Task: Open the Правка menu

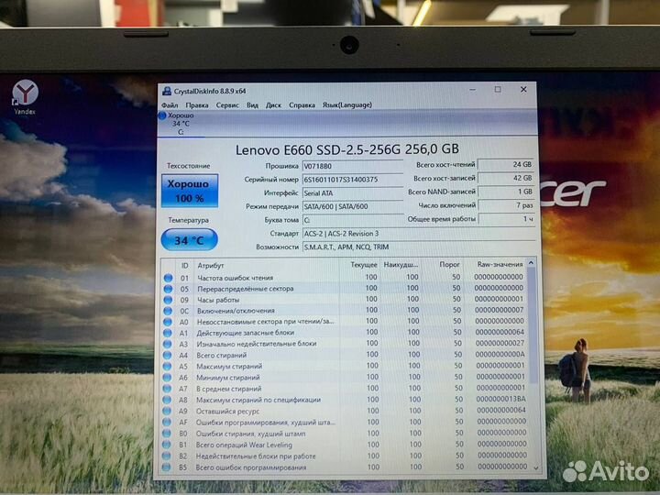Action: [x=197, y=104]
